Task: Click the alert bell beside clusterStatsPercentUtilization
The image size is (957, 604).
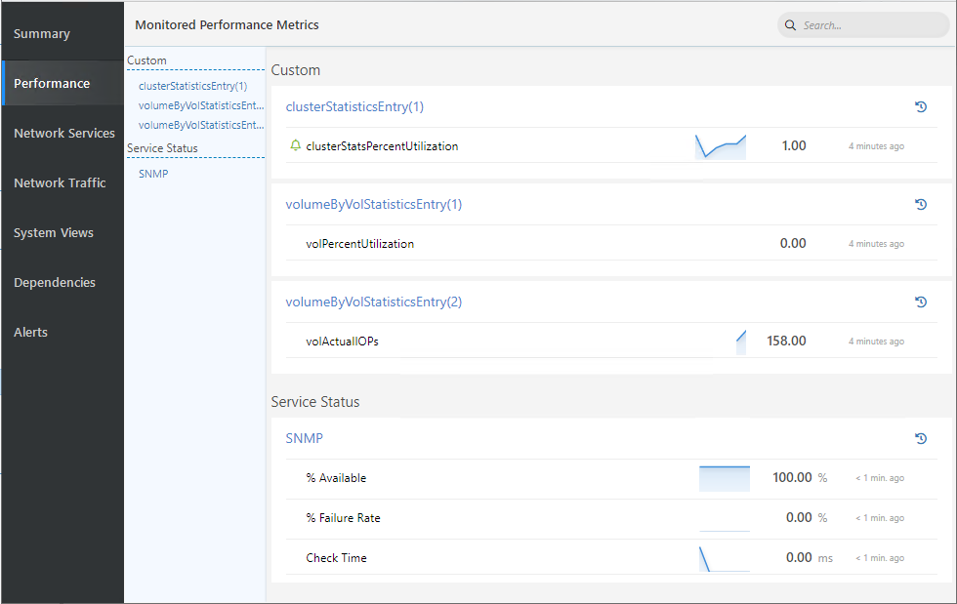Action: coord(295,145)
